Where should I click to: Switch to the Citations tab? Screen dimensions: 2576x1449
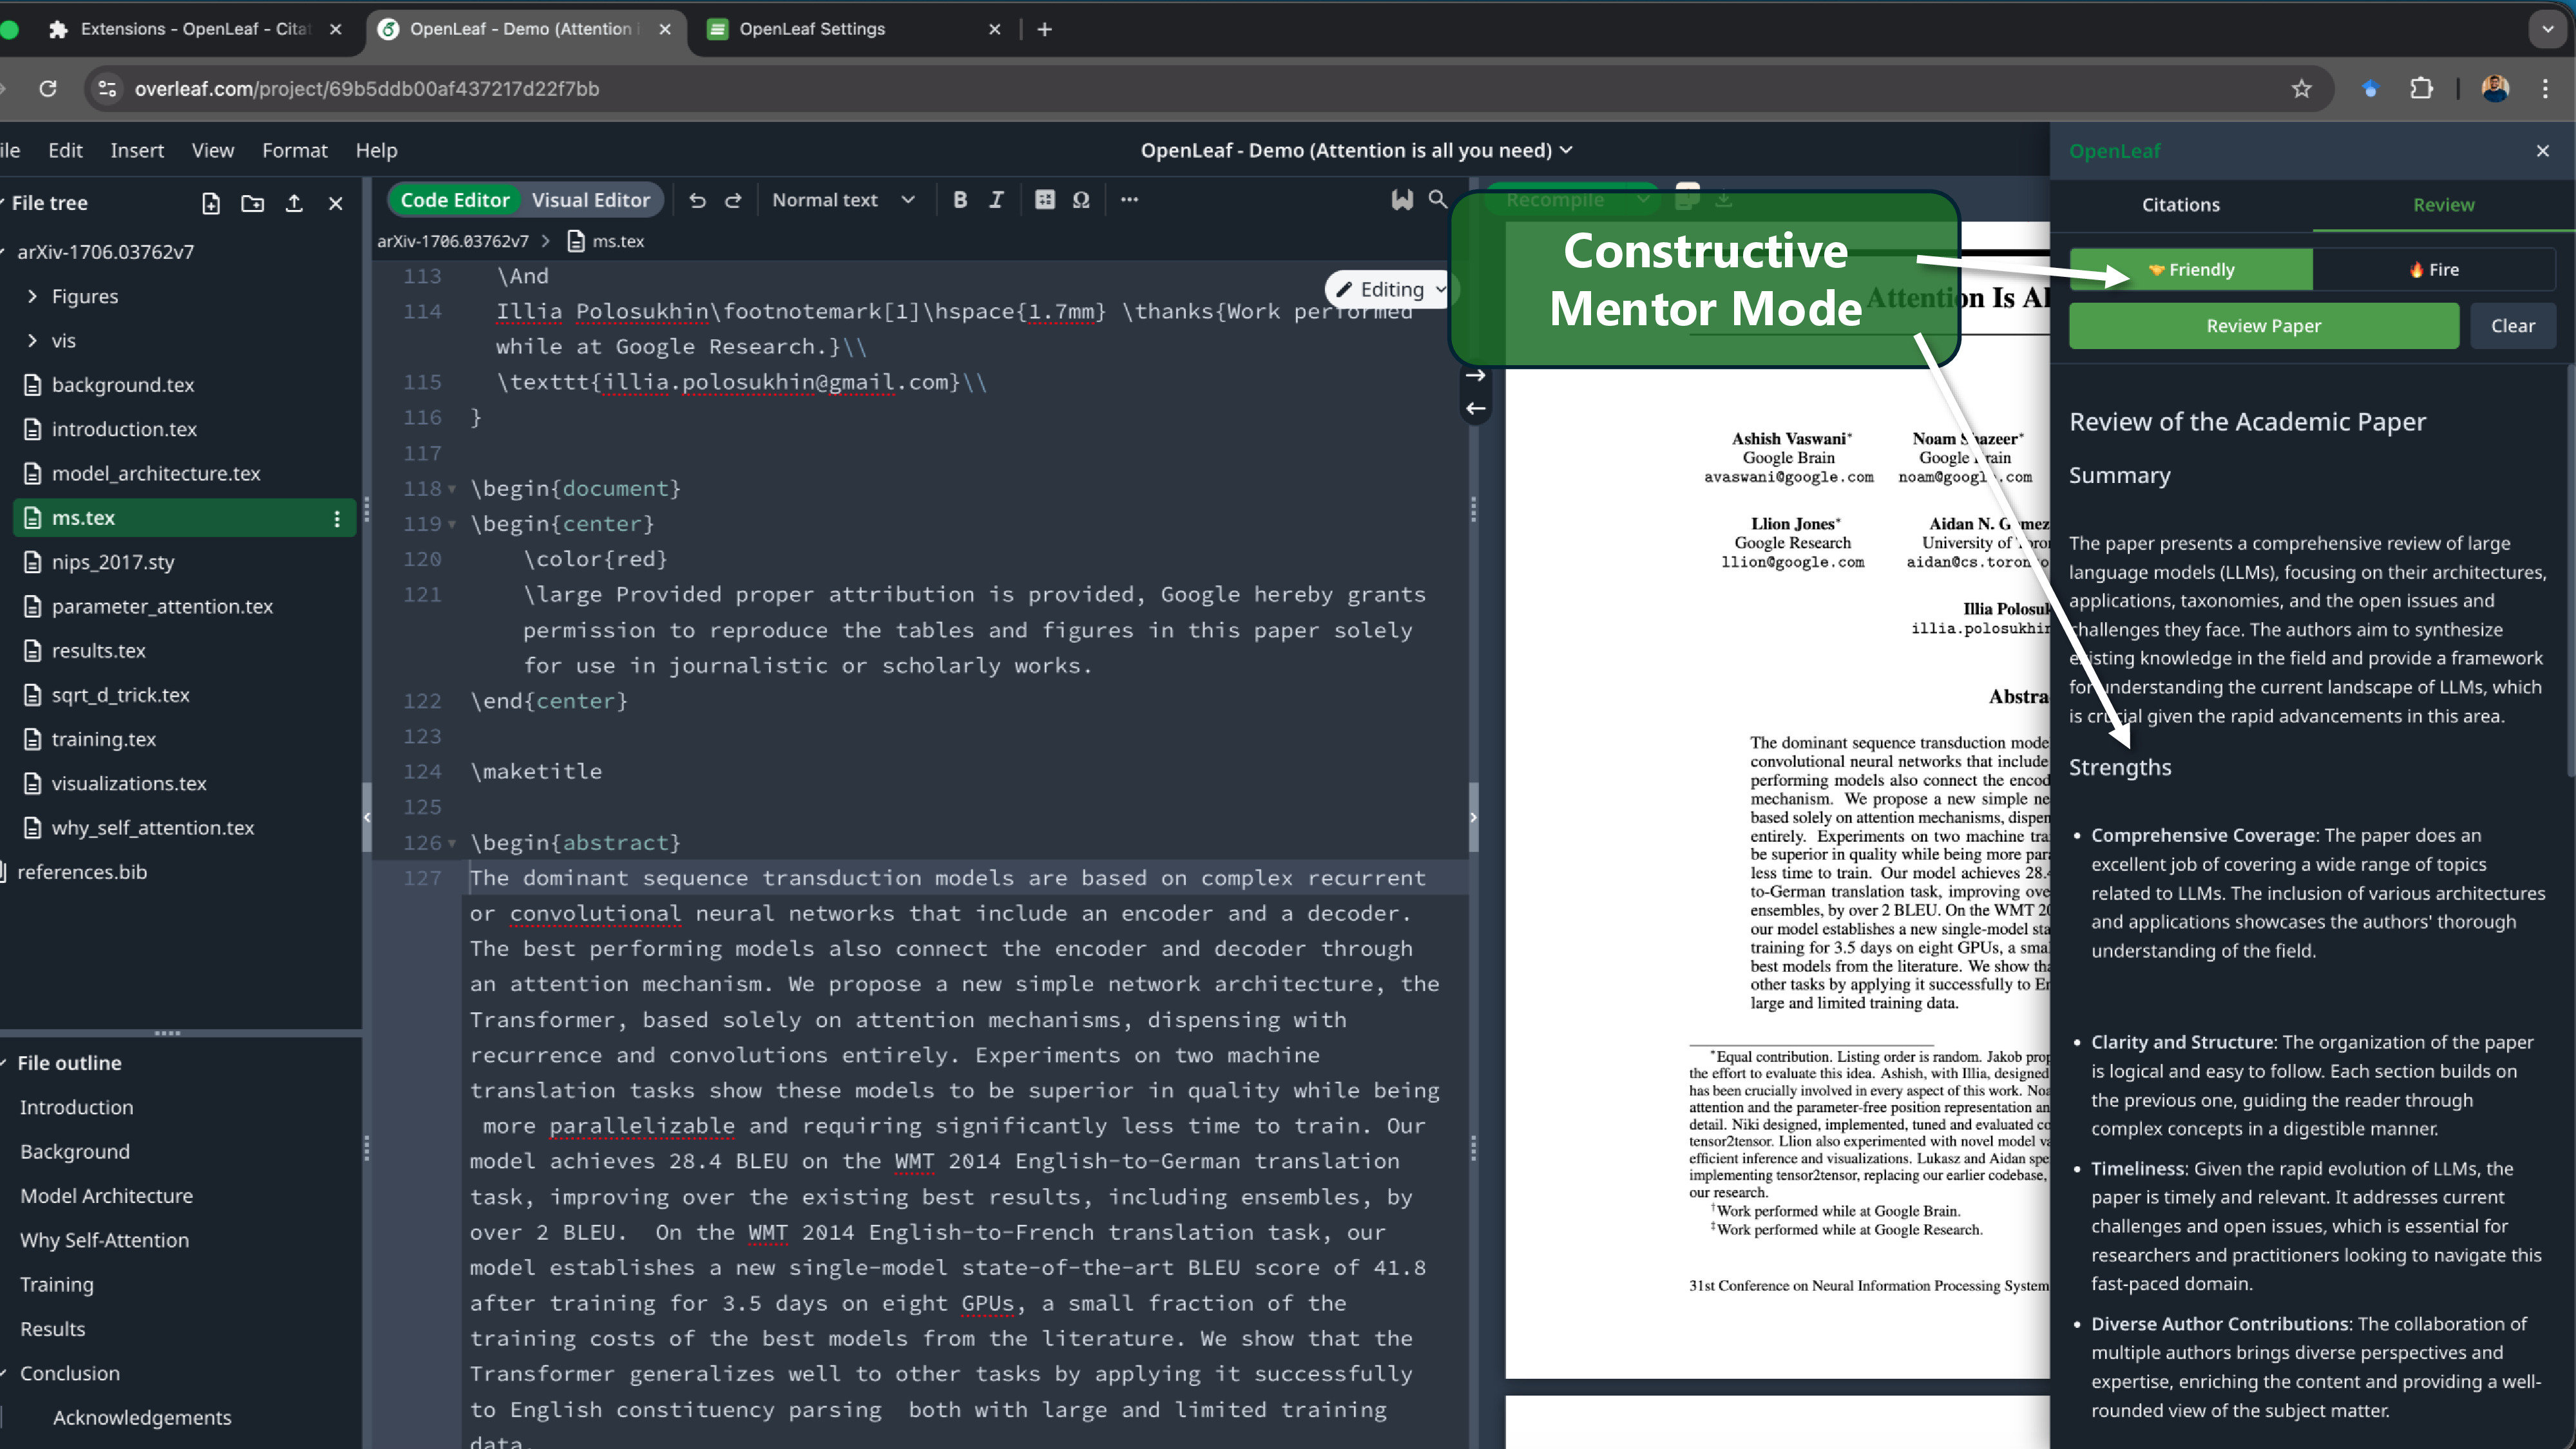2181,205
